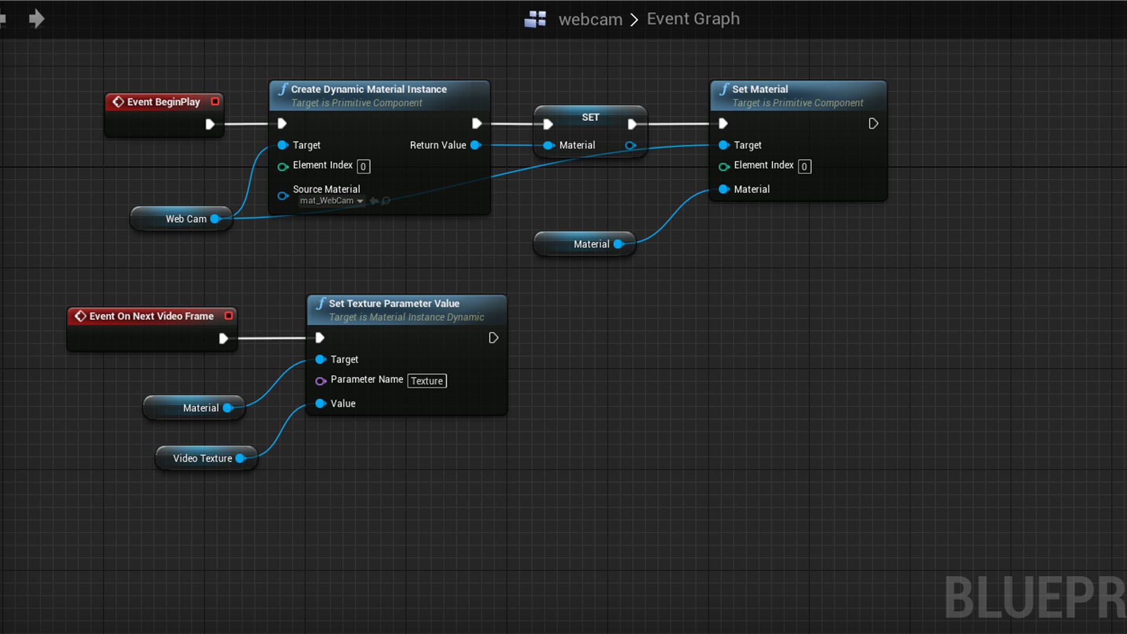
Task: Click Event On Next Video Frame delegate pin
Action: pyautogui.click(x=229, y=315)
